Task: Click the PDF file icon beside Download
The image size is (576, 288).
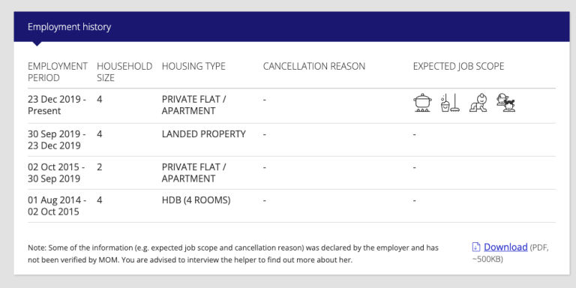Action: (475, 247)
